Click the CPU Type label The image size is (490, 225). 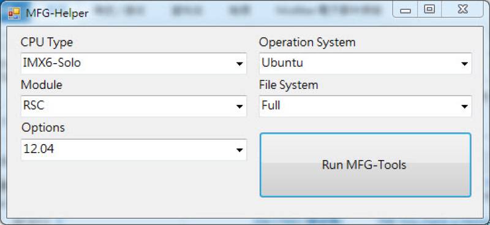(47, 42)
